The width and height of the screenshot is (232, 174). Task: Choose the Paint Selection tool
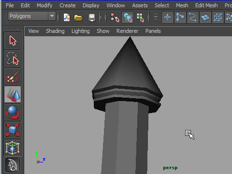tap(13, 76)
